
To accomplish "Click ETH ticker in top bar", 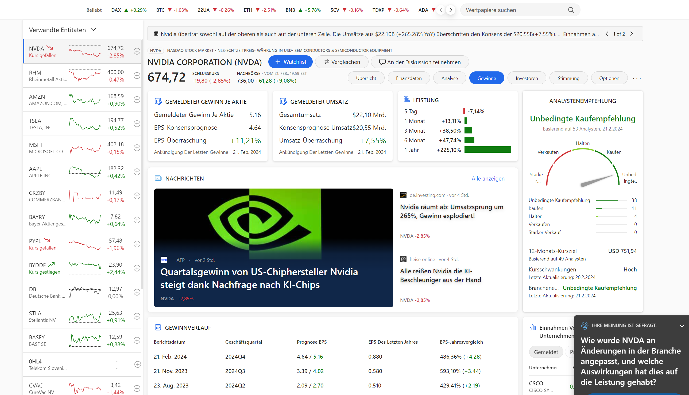I will (x=260, y=10).
